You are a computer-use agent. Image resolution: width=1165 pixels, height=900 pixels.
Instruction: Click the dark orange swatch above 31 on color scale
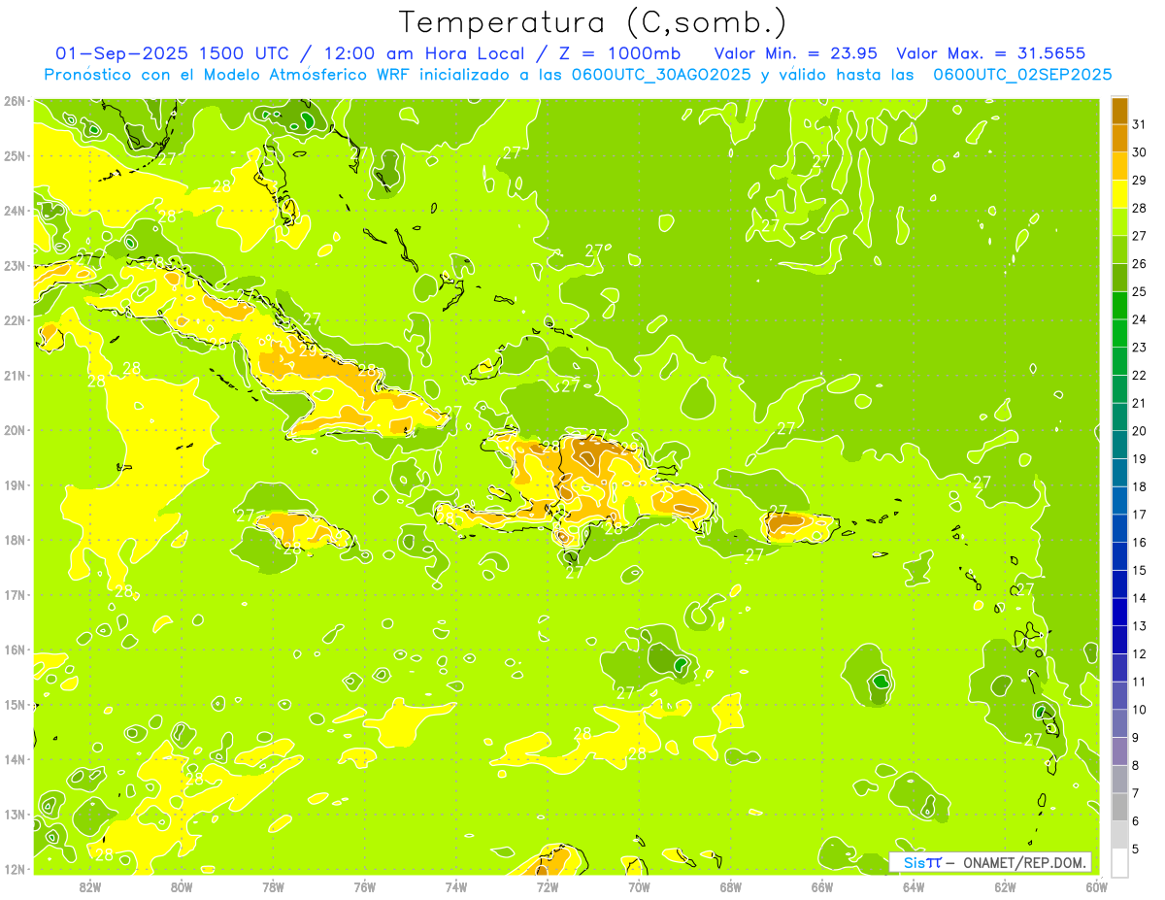[x=1119, y=111]
